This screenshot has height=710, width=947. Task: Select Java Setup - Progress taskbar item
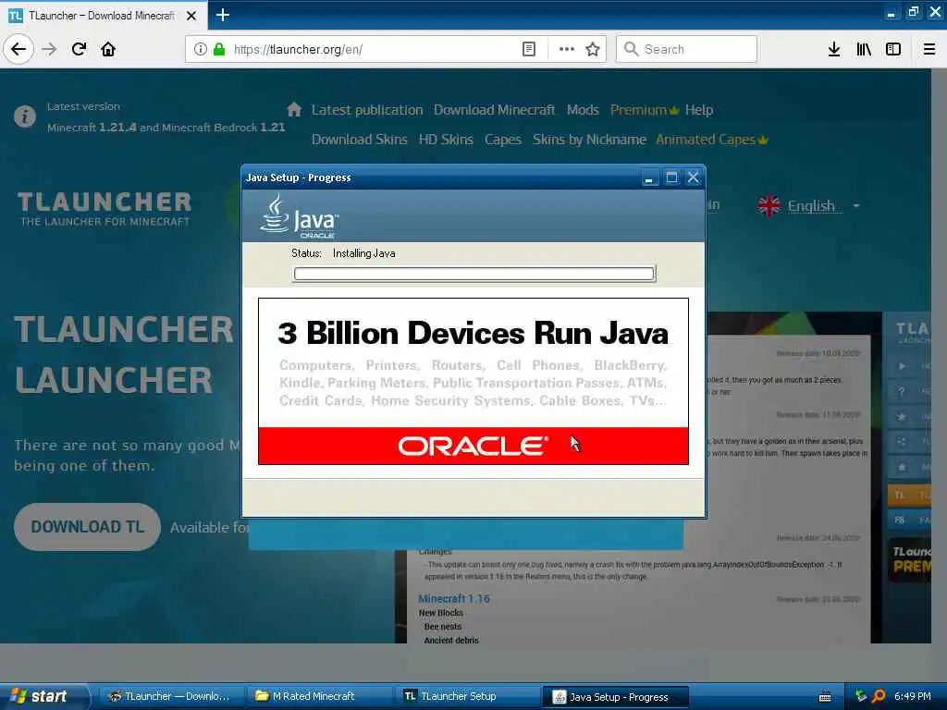point(615,697)
